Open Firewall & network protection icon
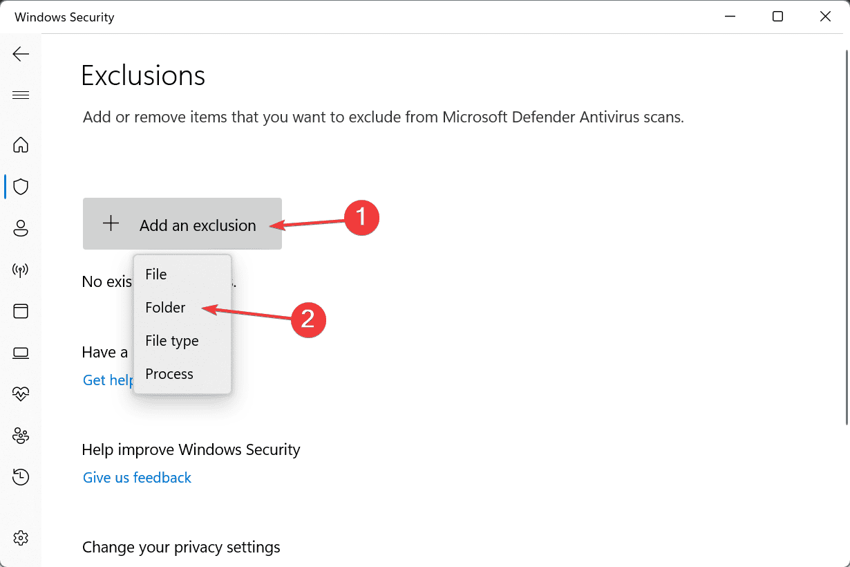The width and height of the screenshot is (850, 567). 21,270
